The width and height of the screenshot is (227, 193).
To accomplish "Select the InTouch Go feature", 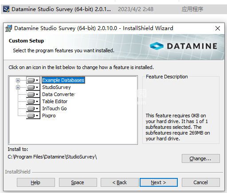I will [55, 108].
